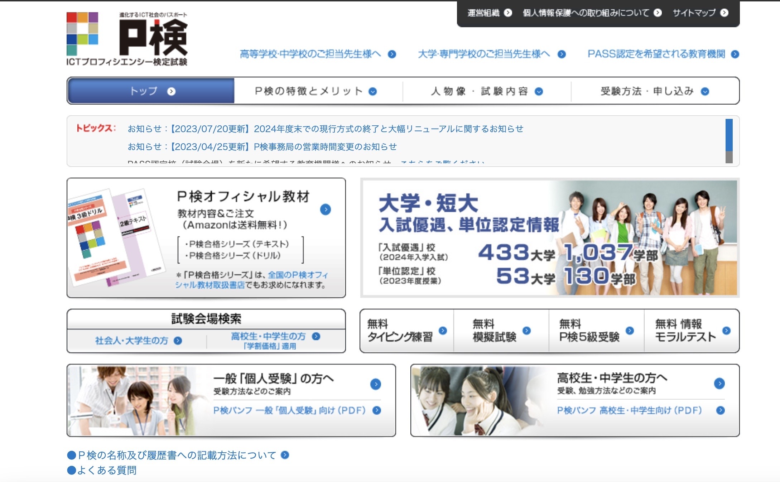Open 無料模擬試験 via its arrow icon
This screenshot has width=780, height=482.
526,331
